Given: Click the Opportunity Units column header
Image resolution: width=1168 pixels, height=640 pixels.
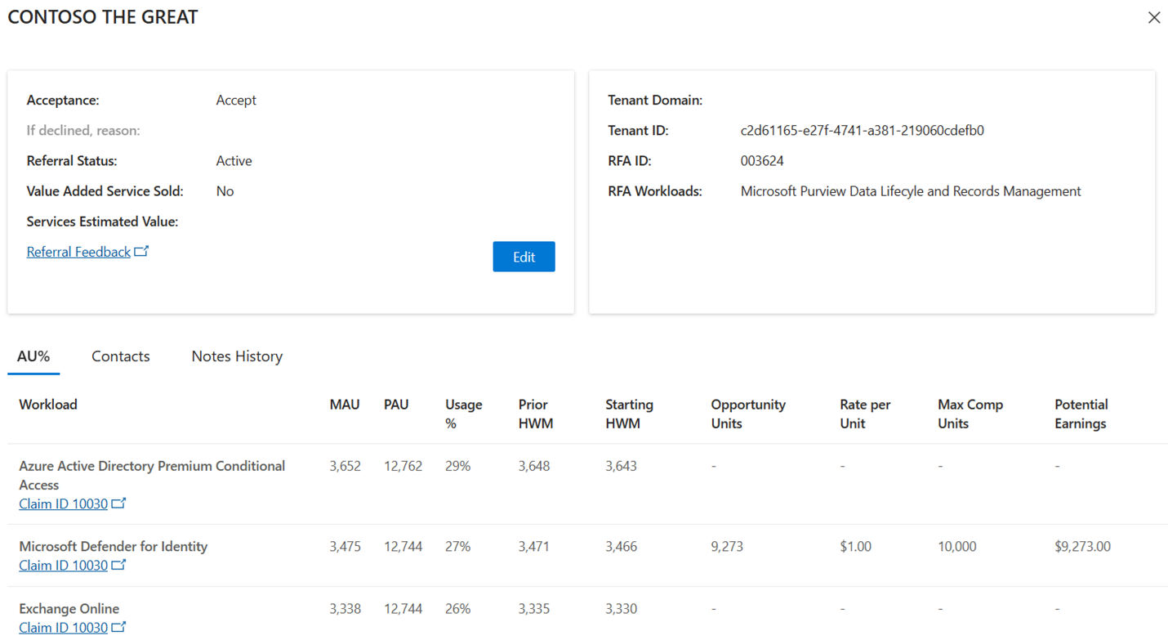Looking at the screenshot, I should [x=748, y=414].
